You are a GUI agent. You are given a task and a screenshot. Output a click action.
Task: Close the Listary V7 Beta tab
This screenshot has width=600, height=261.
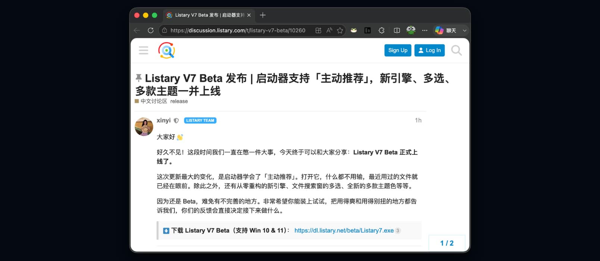pos(249,15)
